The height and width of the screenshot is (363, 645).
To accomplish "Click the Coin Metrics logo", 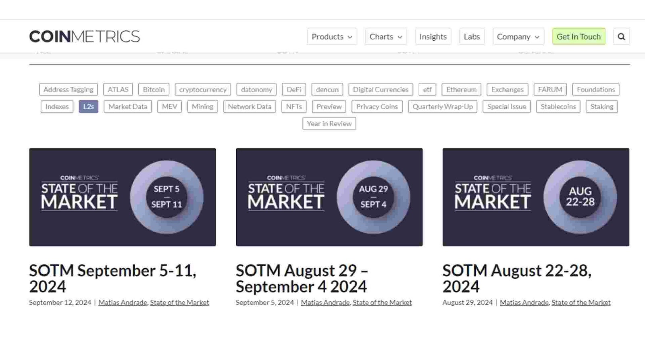I will pyautogui.click(x=84, y=36).
